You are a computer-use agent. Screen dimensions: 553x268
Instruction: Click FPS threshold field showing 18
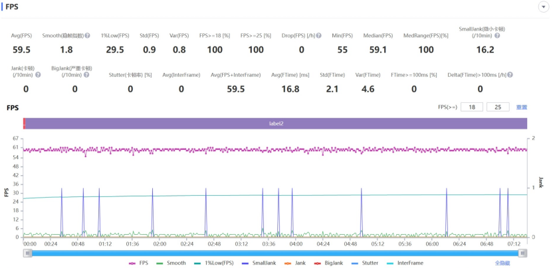(x=472, y=107)
